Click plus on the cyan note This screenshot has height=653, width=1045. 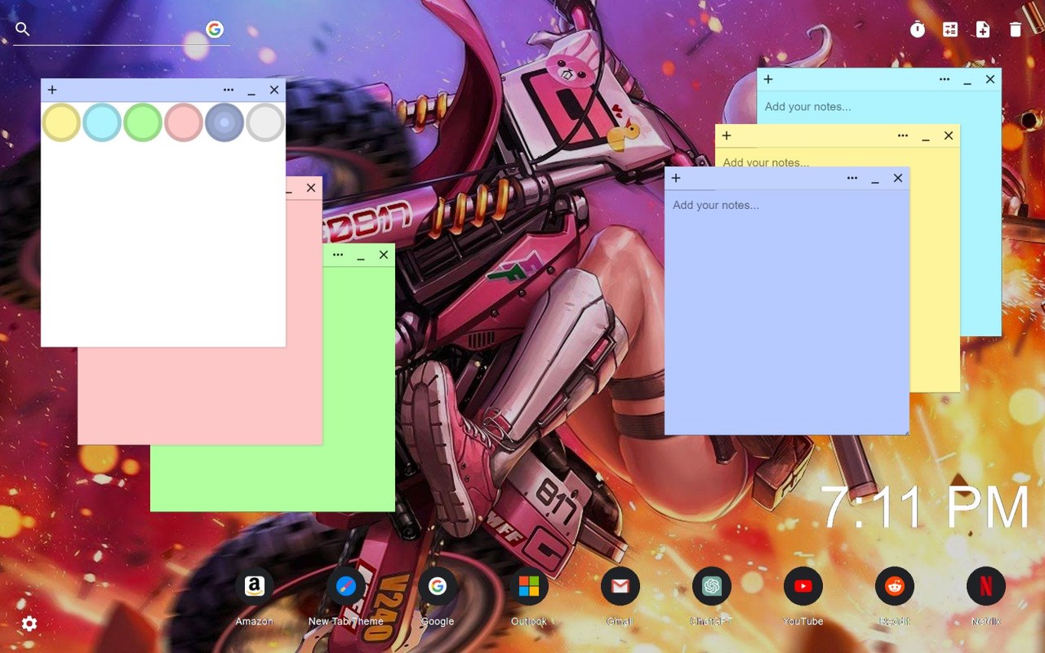[x=768, y=79]
